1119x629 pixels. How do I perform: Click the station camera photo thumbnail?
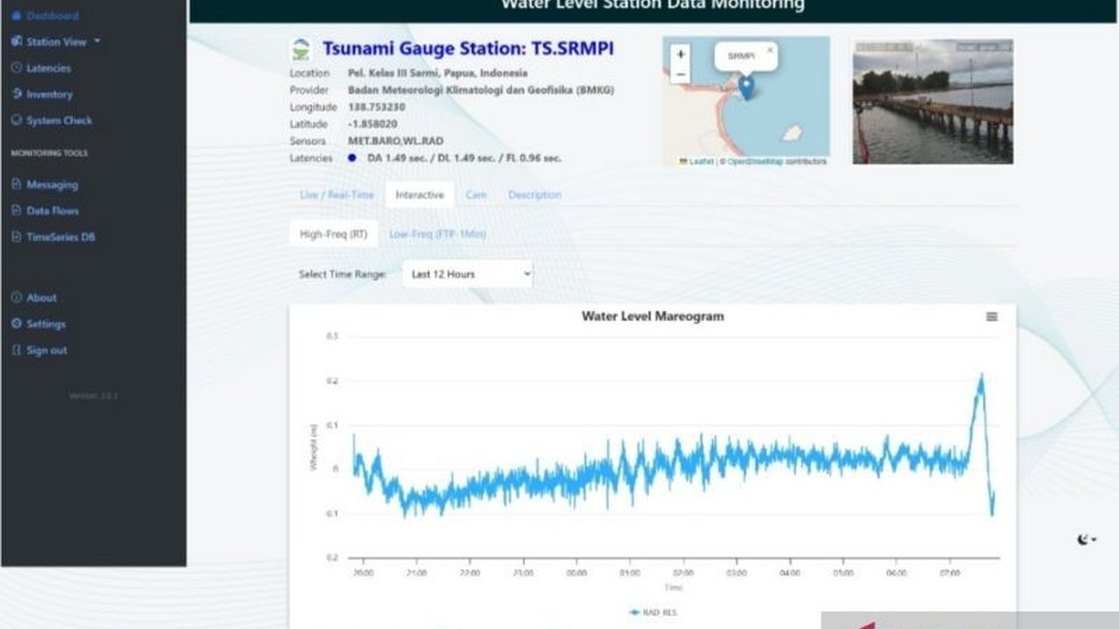click(x=930, y=100)
